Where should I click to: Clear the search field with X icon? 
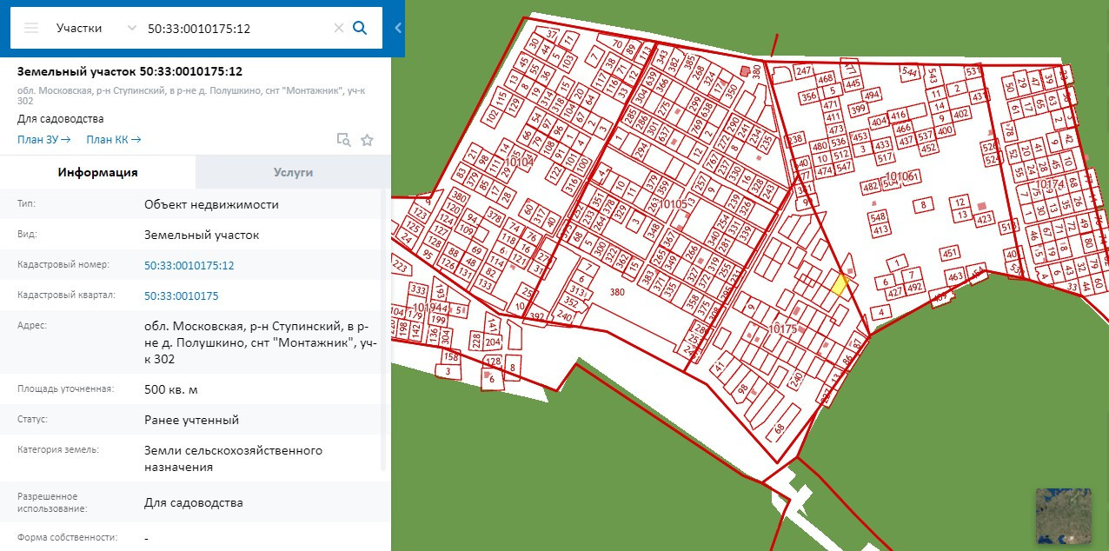click(339, 28)
